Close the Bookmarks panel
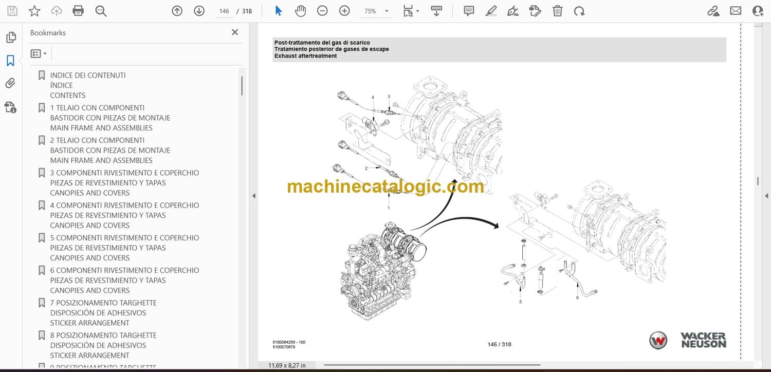Viewport: 771px width, 372px height. (x=235, y=32)
